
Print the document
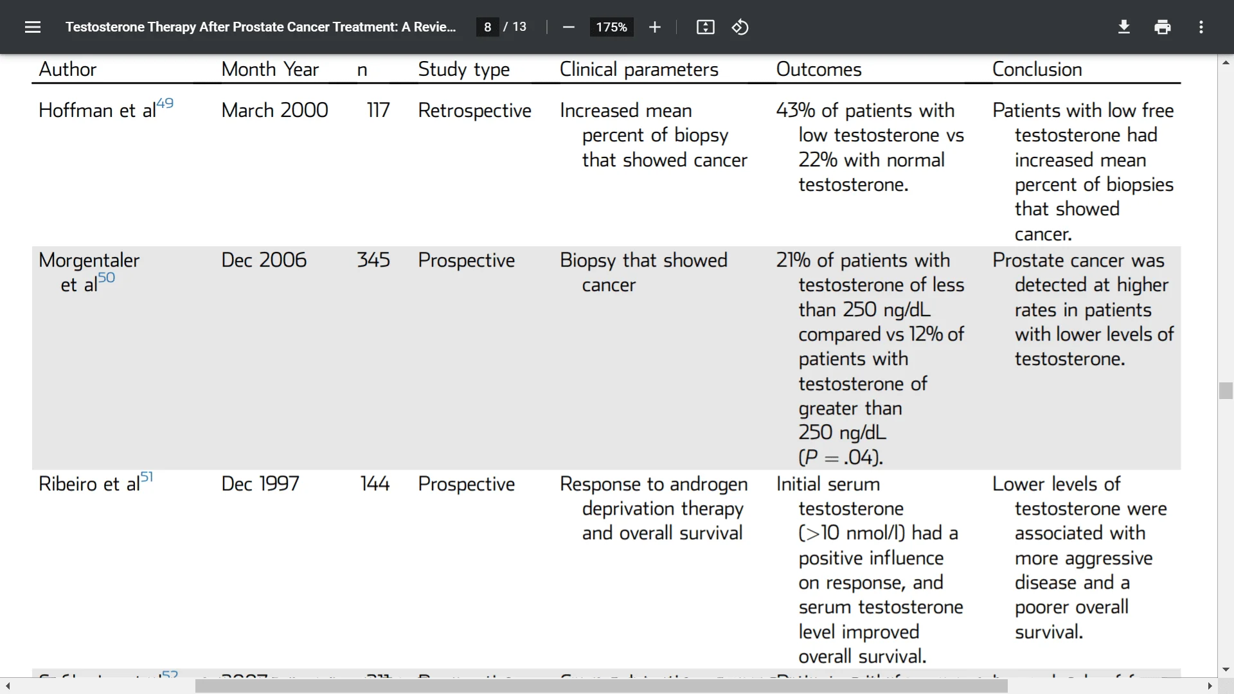click(1163, 27)
